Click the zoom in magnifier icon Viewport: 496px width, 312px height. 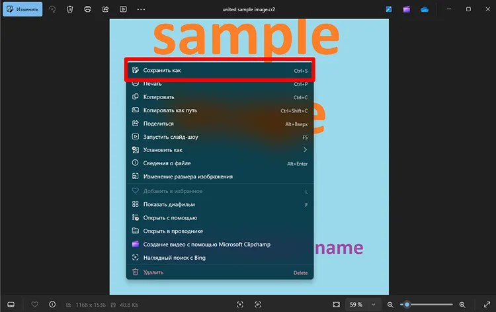pyautogui.click(x=462, y=305)
